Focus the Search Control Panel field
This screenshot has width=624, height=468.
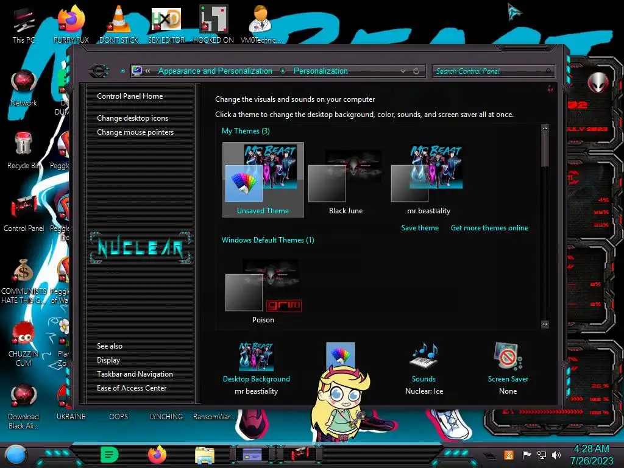click(493, 71)
